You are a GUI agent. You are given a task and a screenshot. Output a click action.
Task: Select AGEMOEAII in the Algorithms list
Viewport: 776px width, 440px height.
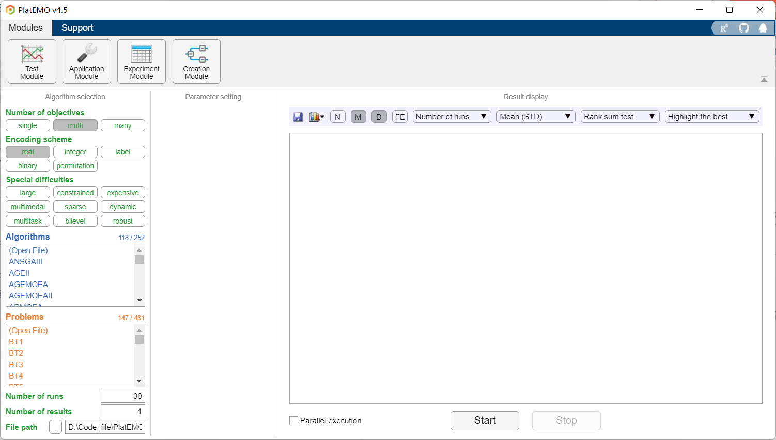pyautogui.click(x=70, y=296)
